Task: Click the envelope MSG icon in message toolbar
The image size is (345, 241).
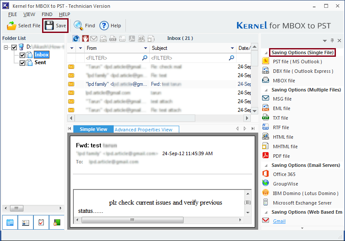Action: 94,39
